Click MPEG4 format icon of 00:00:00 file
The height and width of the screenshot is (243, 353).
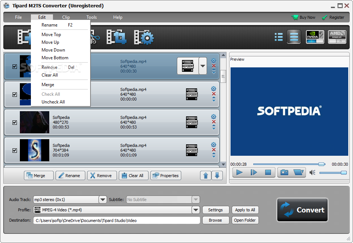coord(192,94)
